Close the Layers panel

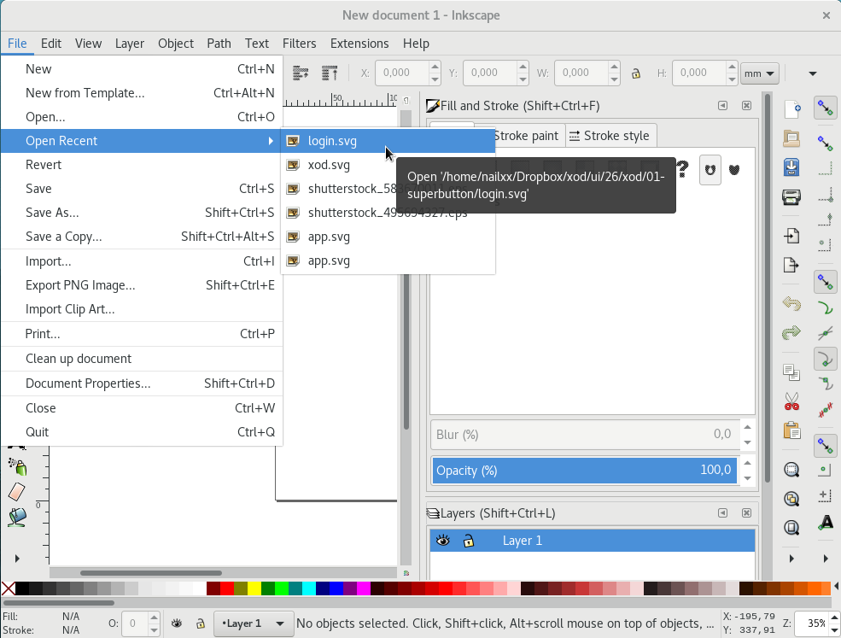pyautogui.click(x=746, y=513)
